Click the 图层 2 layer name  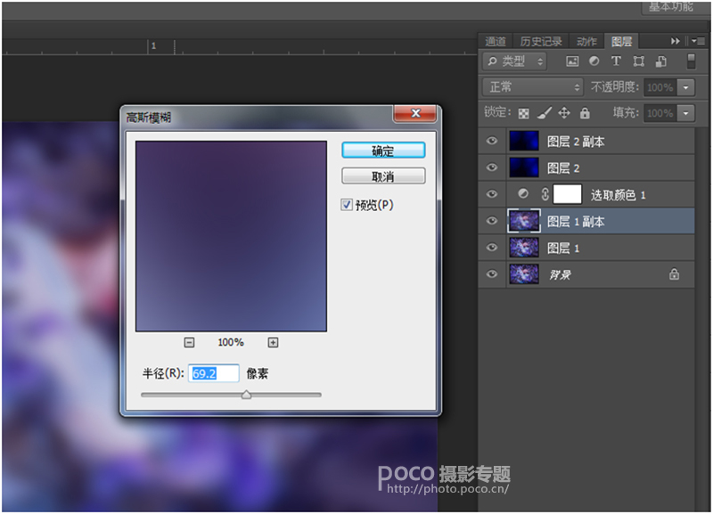click(x=563, y=168)
